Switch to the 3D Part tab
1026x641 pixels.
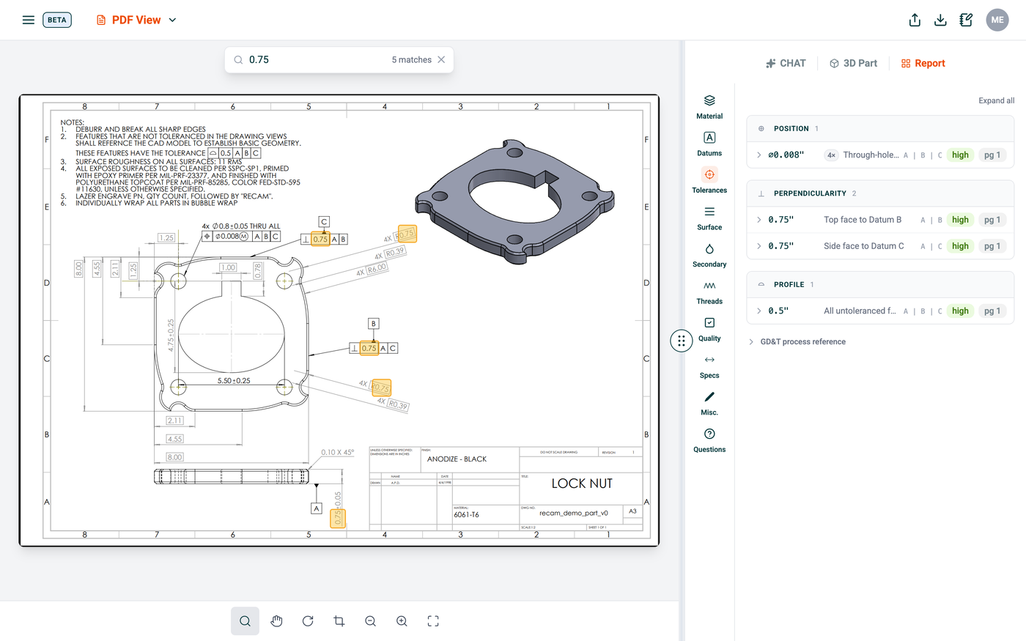(853, 63)
